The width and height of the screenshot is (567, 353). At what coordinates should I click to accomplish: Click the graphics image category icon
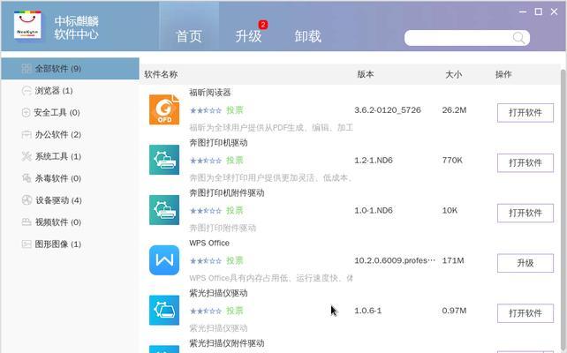tap(26, 244)
